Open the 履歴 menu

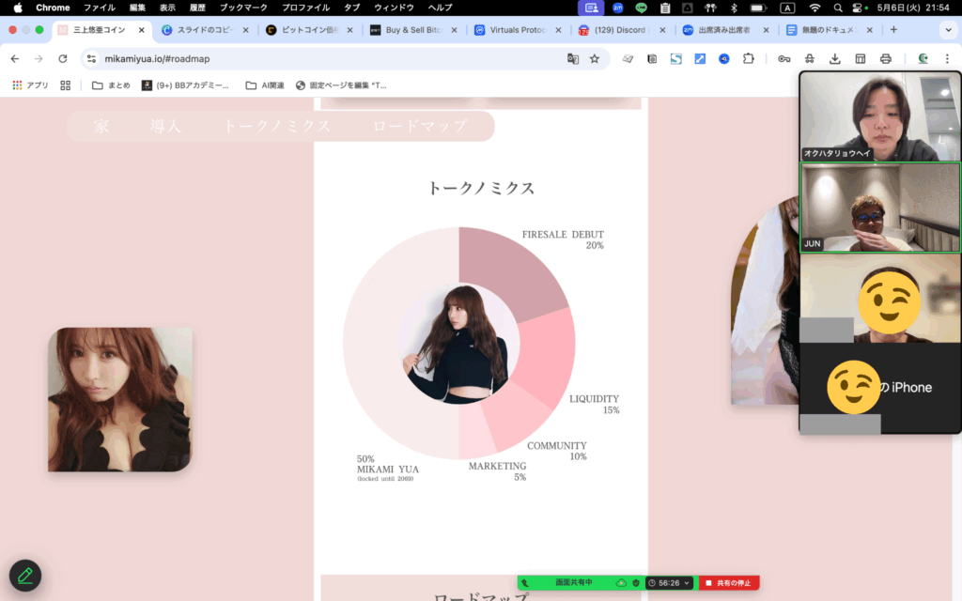[x=197, y=8]
